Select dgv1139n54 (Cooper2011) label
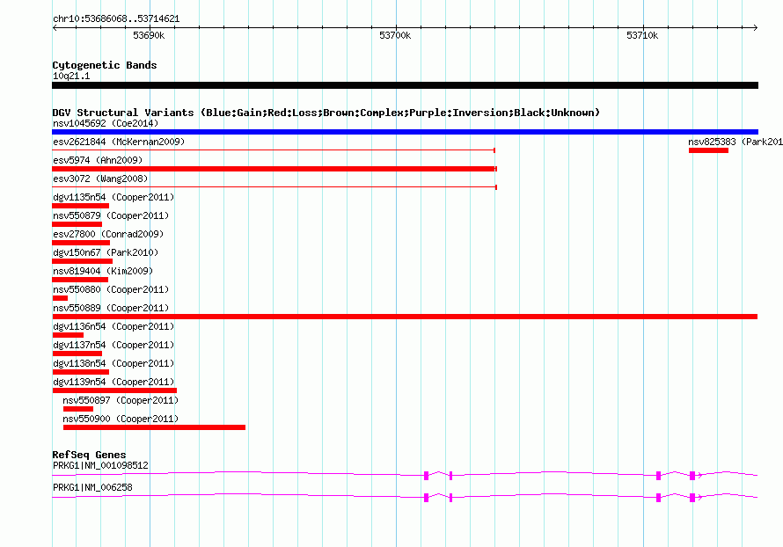The height and width of the screenshot is (547, 783). [x=113, y=382]
